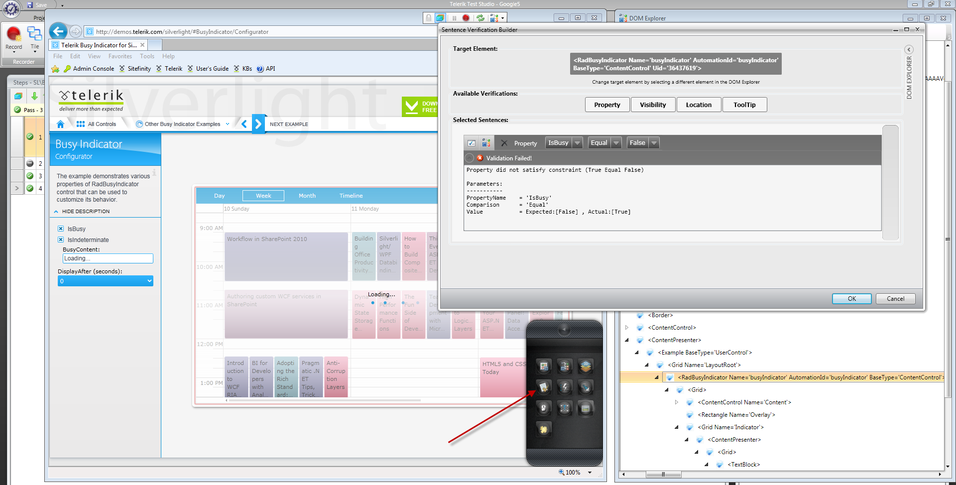
Task: Click the red record icon on recording toolbar
Action: [466, 18]
